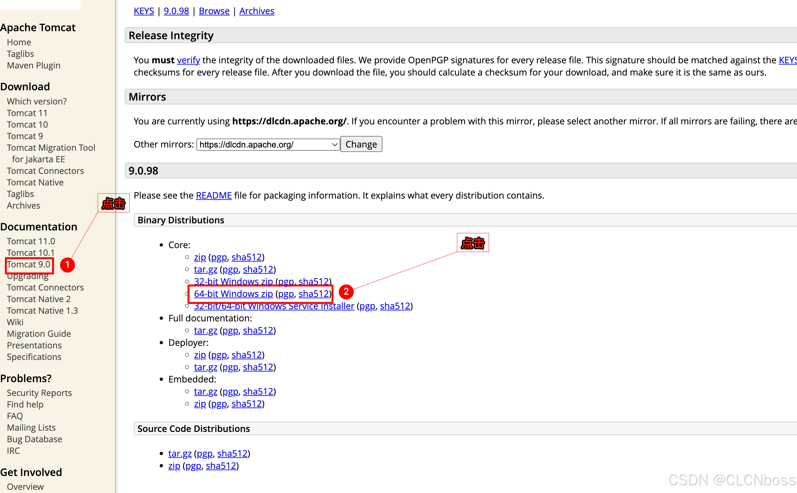797x493 pixels.
Task: Click the Tomcat 9.0 documentation link
Action: (x=29, y=264)
